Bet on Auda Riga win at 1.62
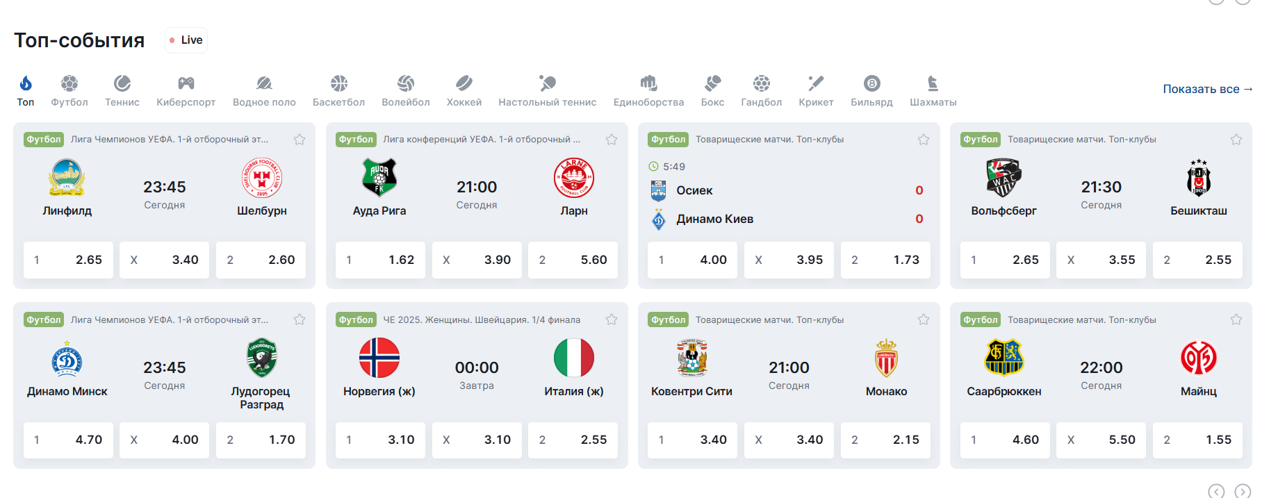 [380, 260]
